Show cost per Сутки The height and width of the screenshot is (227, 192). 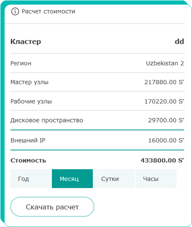[x=114, y=179]
